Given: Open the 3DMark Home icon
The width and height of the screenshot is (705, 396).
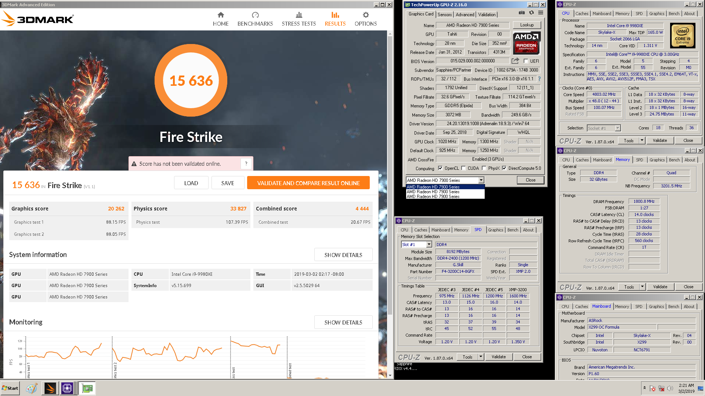Looking at the screenshot, I should pyautogui.click(x=221, y=15).
